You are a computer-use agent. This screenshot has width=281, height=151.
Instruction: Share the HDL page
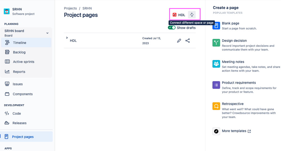[x=188, y=41]
